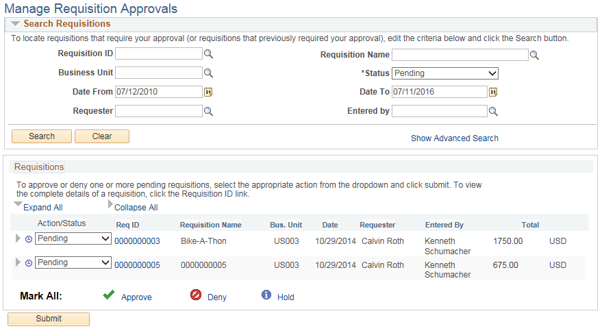Click the Clear button

102,136
